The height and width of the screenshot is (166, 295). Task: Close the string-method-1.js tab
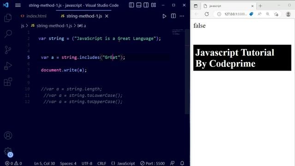106,16
